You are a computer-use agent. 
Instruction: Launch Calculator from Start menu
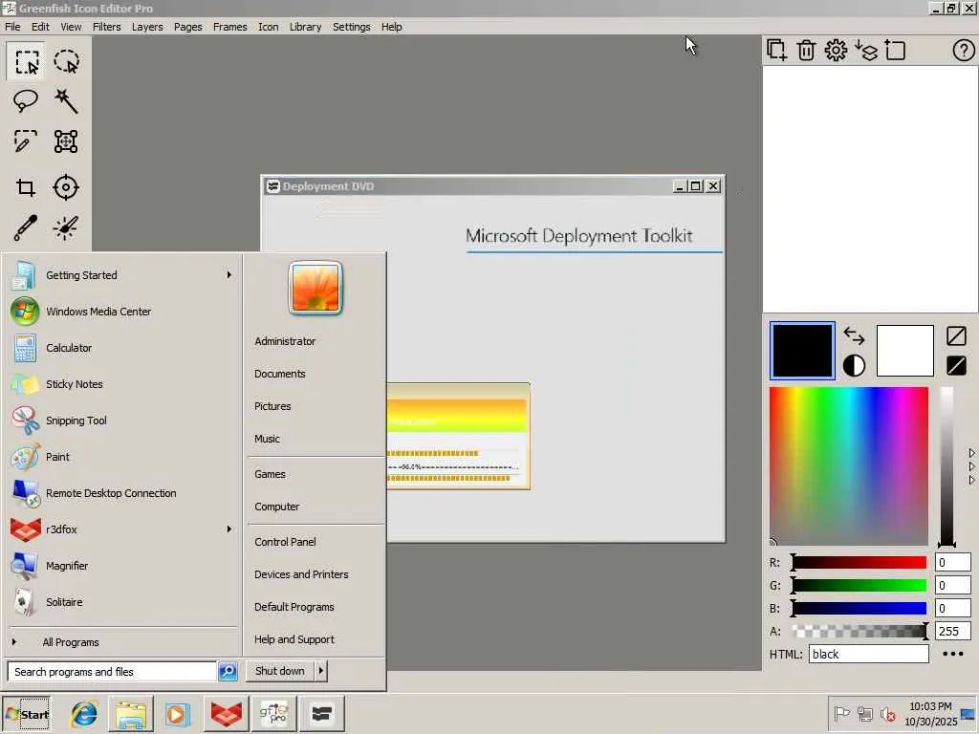click(x=69, y=348)
